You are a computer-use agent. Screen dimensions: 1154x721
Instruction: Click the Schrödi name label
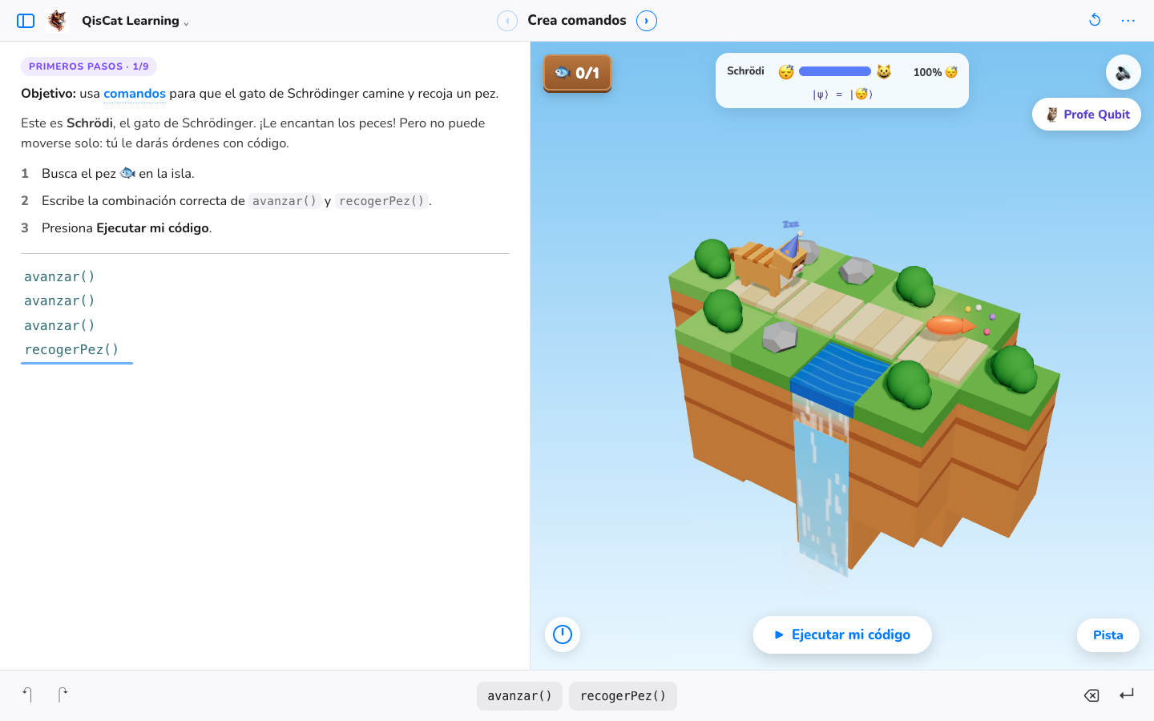745,71
